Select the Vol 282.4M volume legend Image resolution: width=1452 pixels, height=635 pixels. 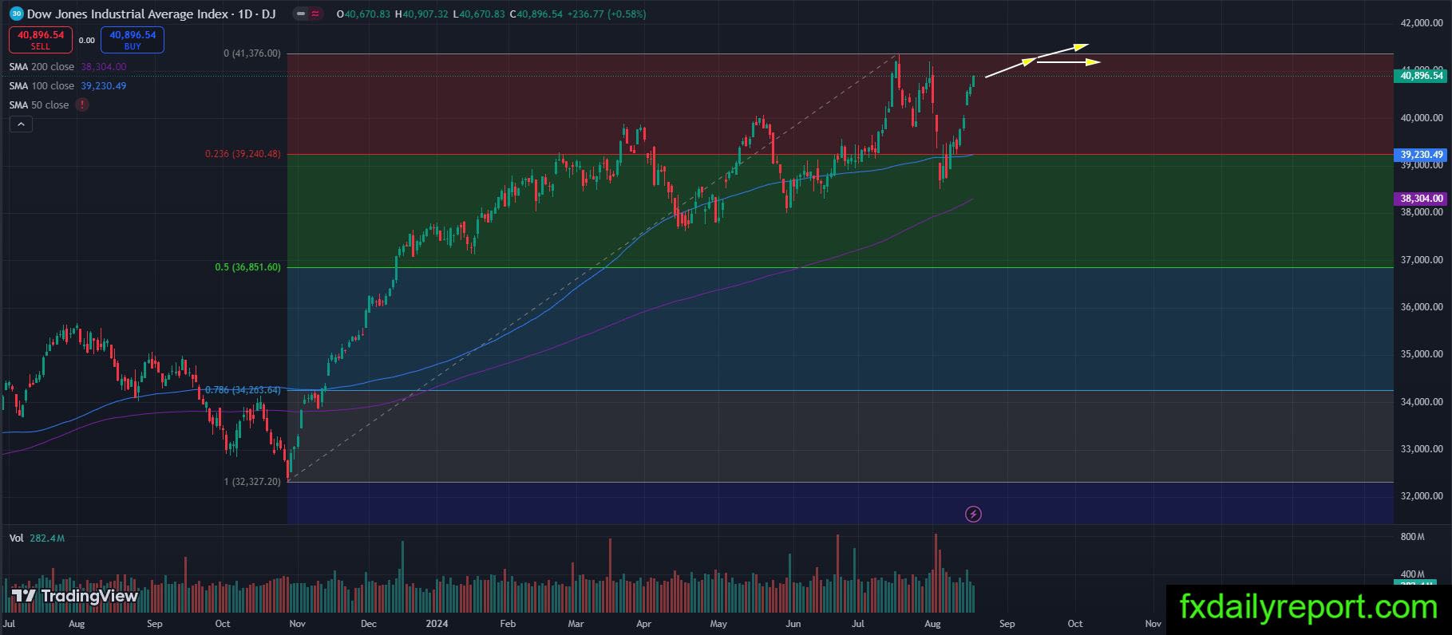click(x=37, y=538)
